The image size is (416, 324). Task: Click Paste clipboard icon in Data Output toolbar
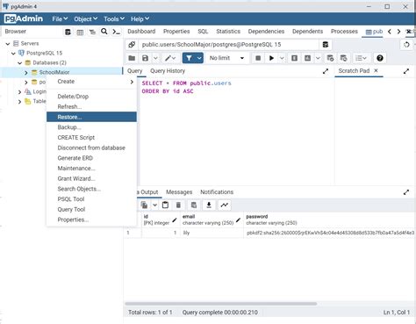click(165, 205)
